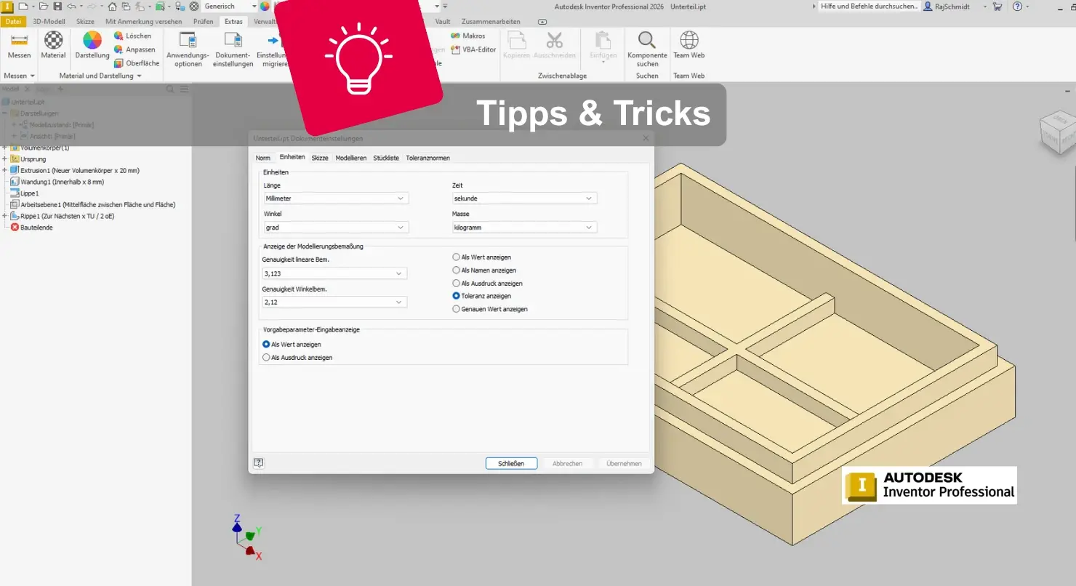The height and width of the screenshot is (586, 1076).
Task: Click the Anpassen appearance icon
Action: pyautogui.click(x=119, y=49)
